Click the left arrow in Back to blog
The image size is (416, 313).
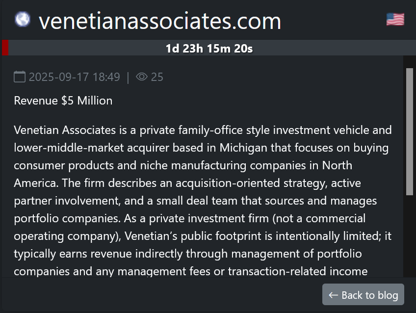click(334, 295)
